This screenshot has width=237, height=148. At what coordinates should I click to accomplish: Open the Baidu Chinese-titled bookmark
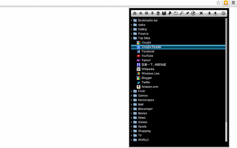(178, 65)
